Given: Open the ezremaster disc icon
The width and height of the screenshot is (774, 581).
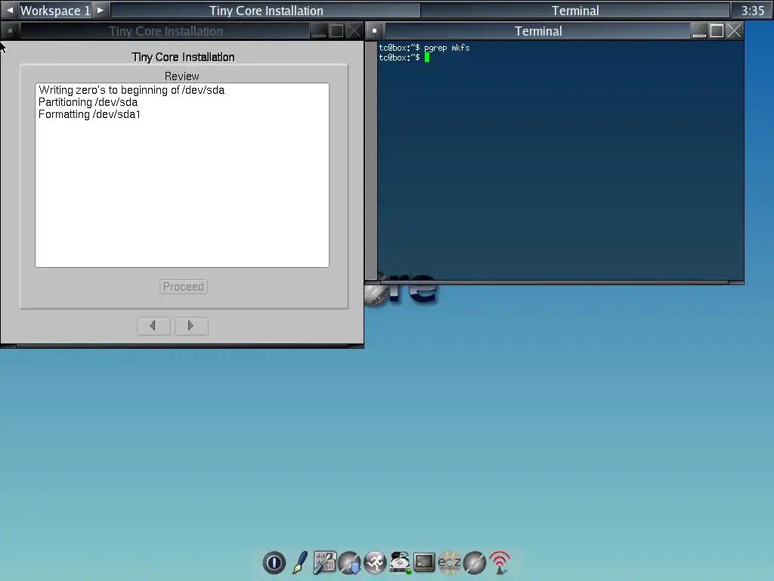Looking at the screenshot, I should (x=449, y=563).
